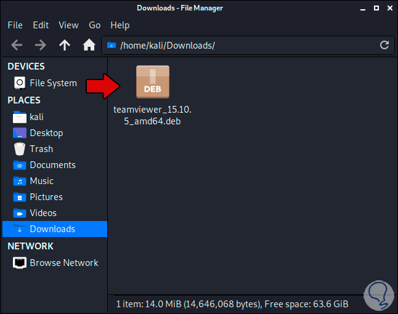Click the Downloads folder icon in sidebar
Screen dimensions: 398x314
click(x=20, y=229)
